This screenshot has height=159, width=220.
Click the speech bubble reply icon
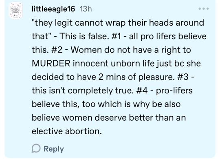[x=36, y=148]
